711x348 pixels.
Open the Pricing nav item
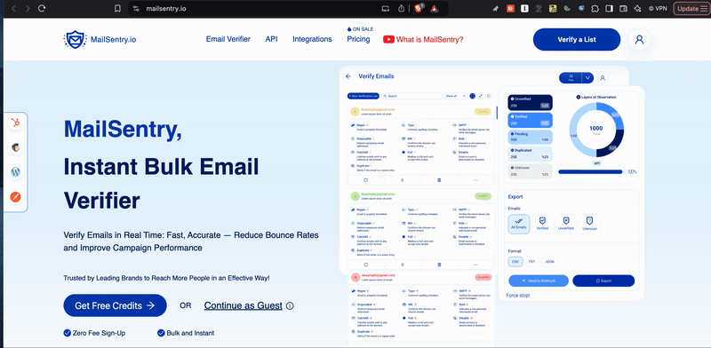358,39
